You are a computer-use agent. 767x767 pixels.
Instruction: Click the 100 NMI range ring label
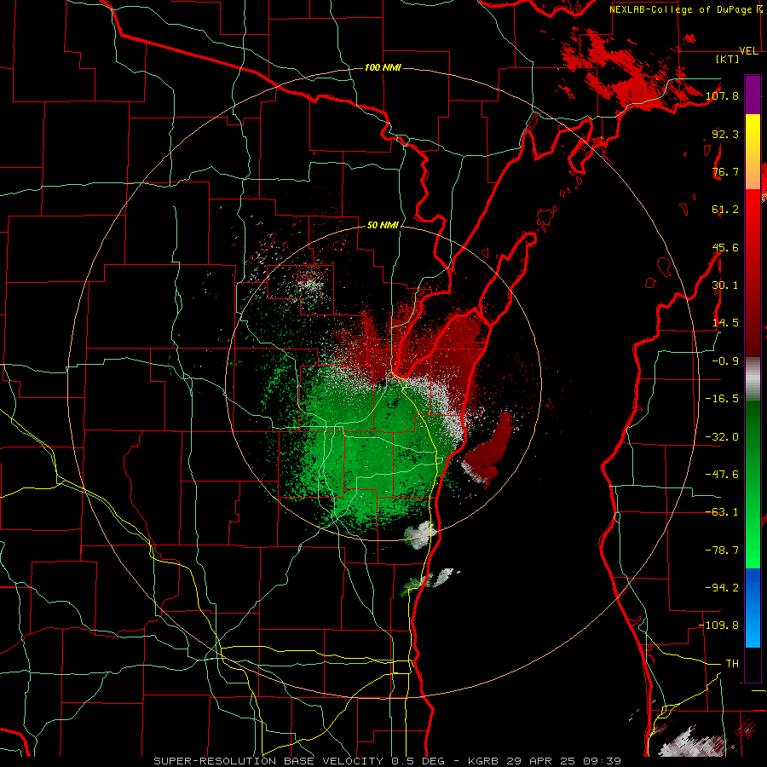coord(383,67)
